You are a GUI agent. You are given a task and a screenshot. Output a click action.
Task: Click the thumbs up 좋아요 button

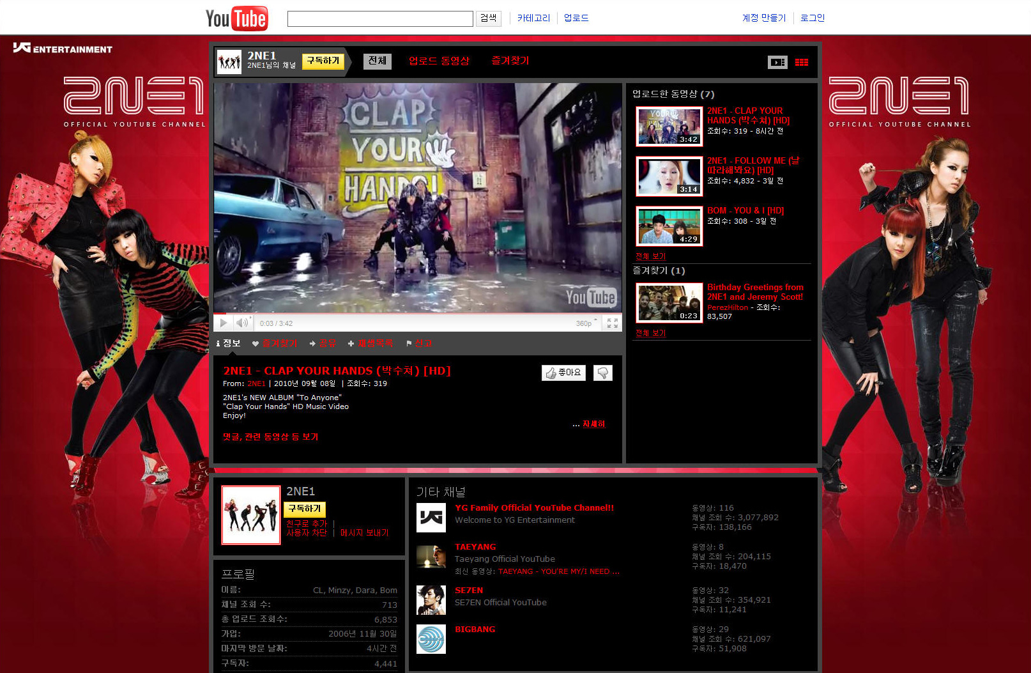click(x=563, y=373)
